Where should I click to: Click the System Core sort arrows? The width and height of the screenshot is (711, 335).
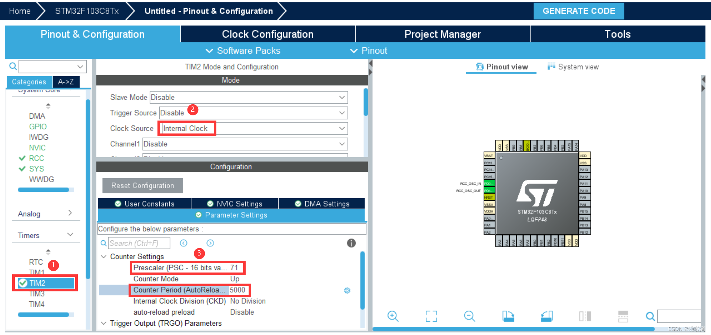click(48, 106)
